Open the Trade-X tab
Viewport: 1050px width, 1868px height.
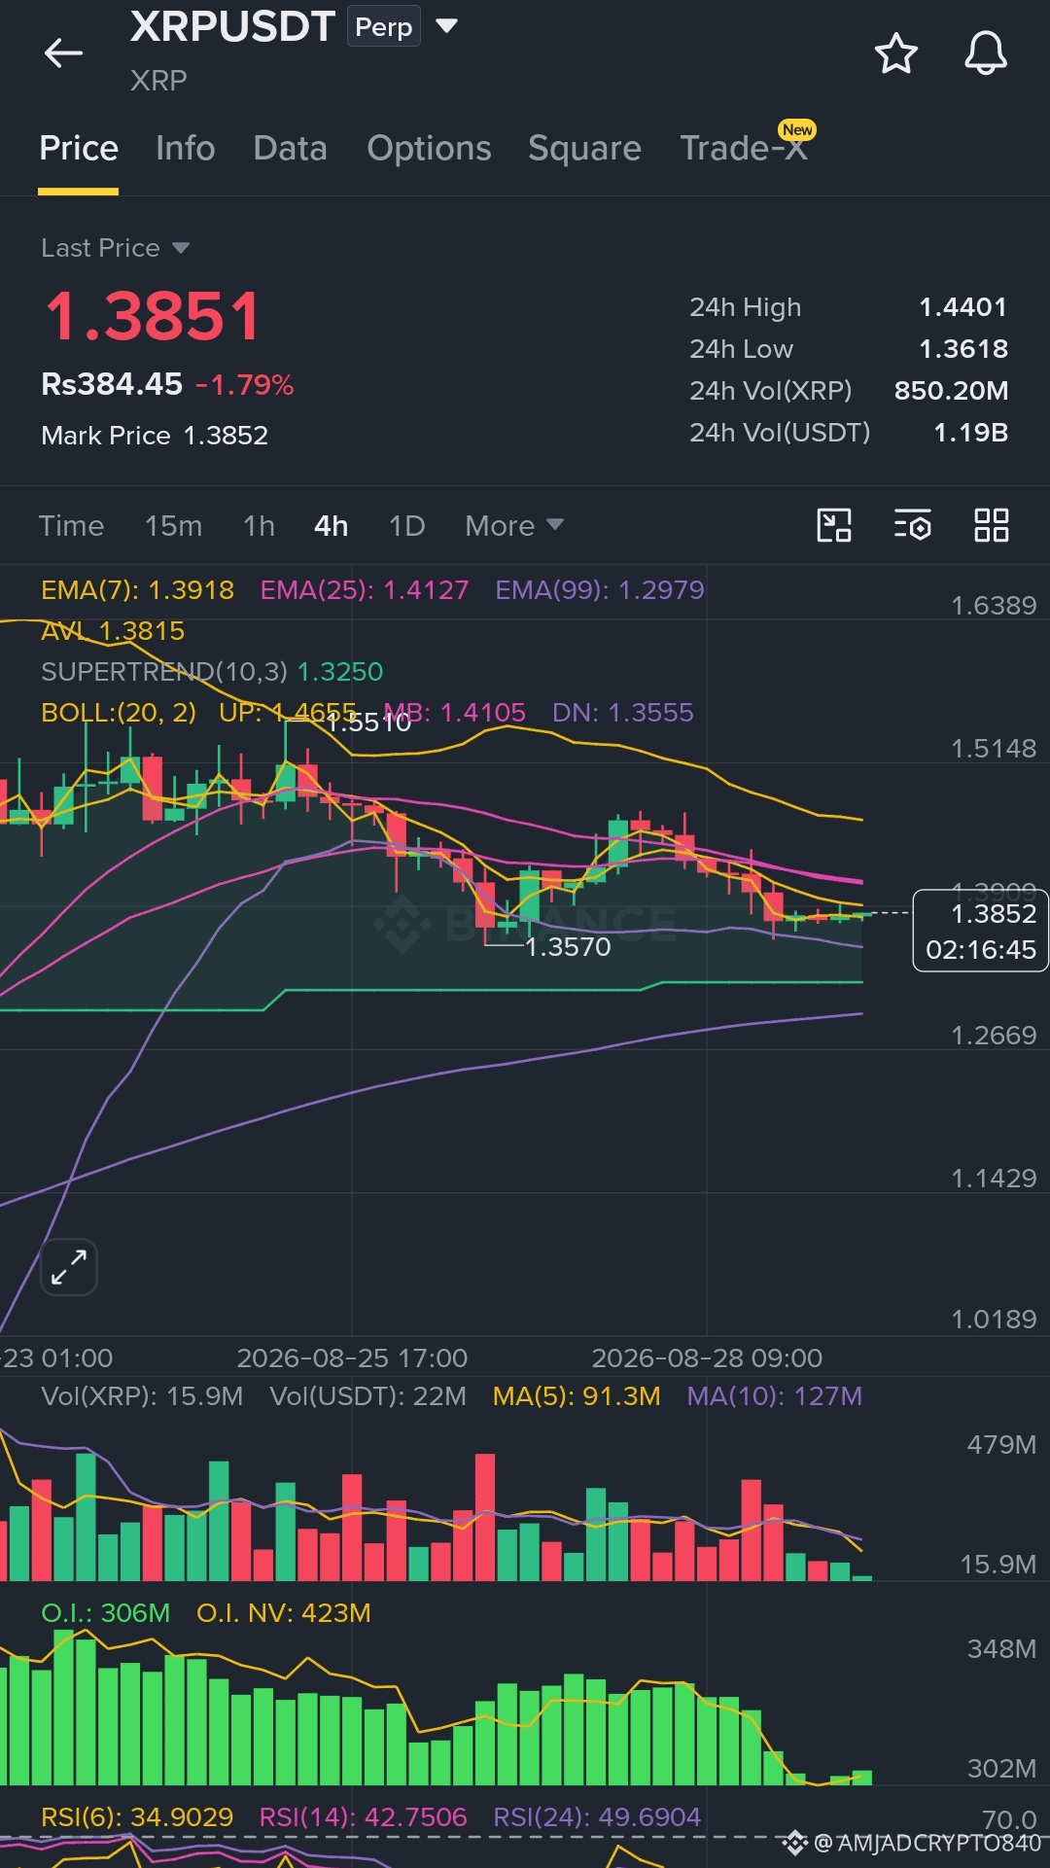(744, 148)
